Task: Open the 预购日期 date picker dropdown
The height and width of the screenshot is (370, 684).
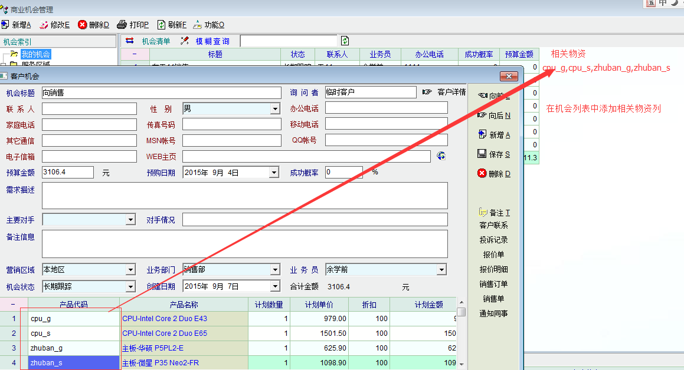Action: point(274,173)
